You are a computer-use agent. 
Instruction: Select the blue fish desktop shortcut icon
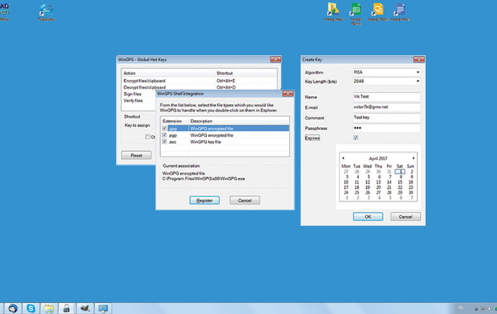(46, 12)
